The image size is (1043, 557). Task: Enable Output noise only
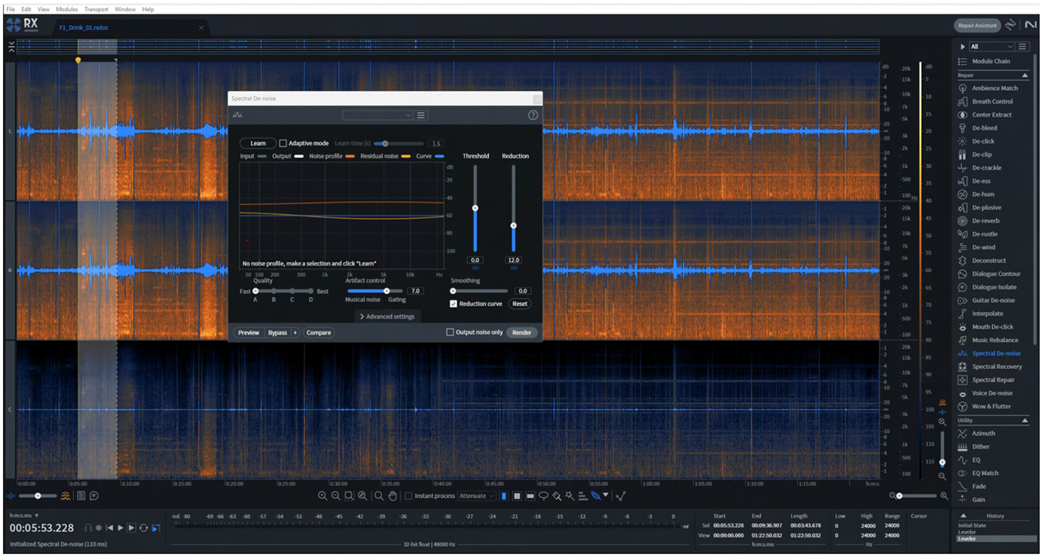450,332
